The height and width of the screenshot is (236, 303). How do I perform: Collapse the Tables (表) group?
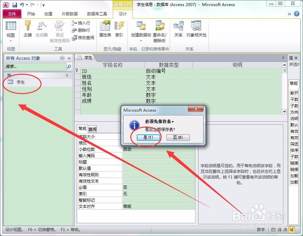pyautogui.click(x=67, y=75)
